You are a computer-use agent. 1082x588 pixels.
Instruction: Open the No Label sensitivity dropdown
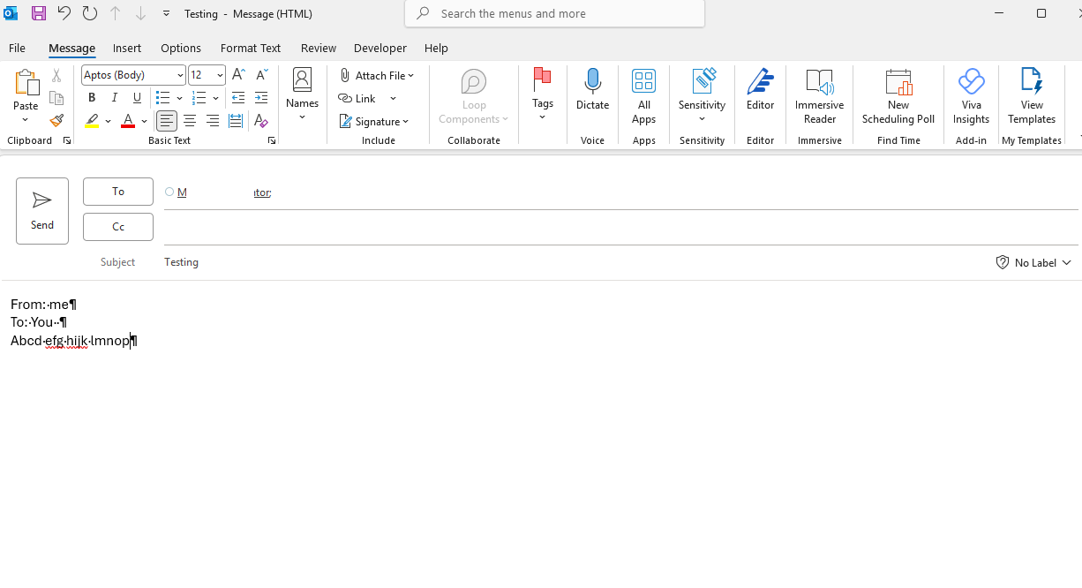click(1033, 262)
